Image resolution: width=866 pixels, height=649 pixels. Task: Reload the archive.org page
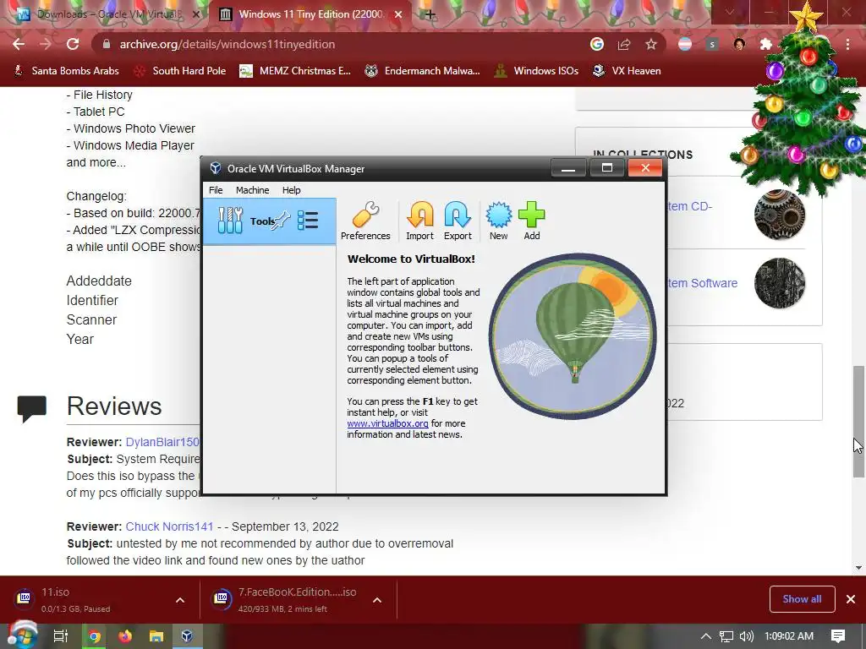pos(73,44)
